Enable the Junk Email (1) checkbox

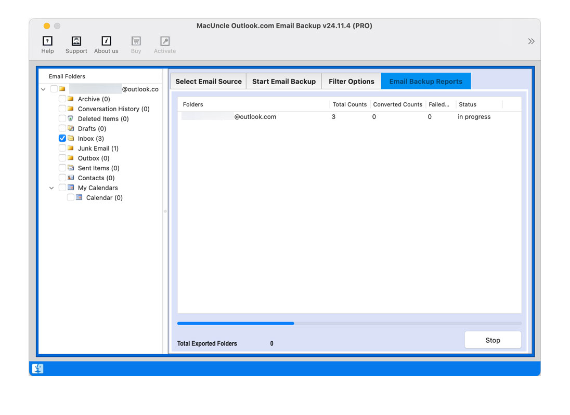[x=61, y=148]
